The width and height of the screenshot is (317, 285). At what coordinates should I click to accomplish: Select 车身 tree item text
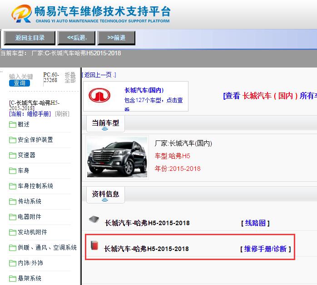(24, 170)
